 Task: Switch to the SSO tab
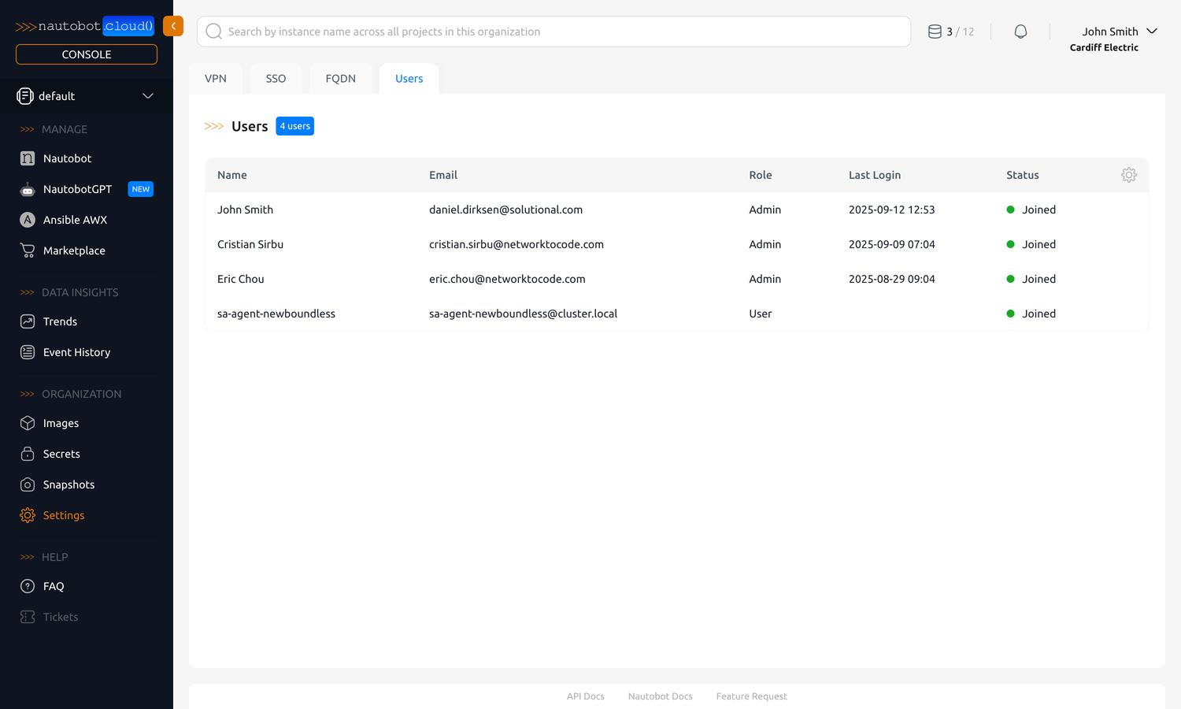276,79
